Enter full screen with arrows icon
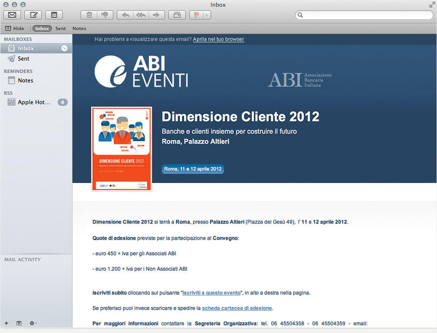 coord(432,5)
